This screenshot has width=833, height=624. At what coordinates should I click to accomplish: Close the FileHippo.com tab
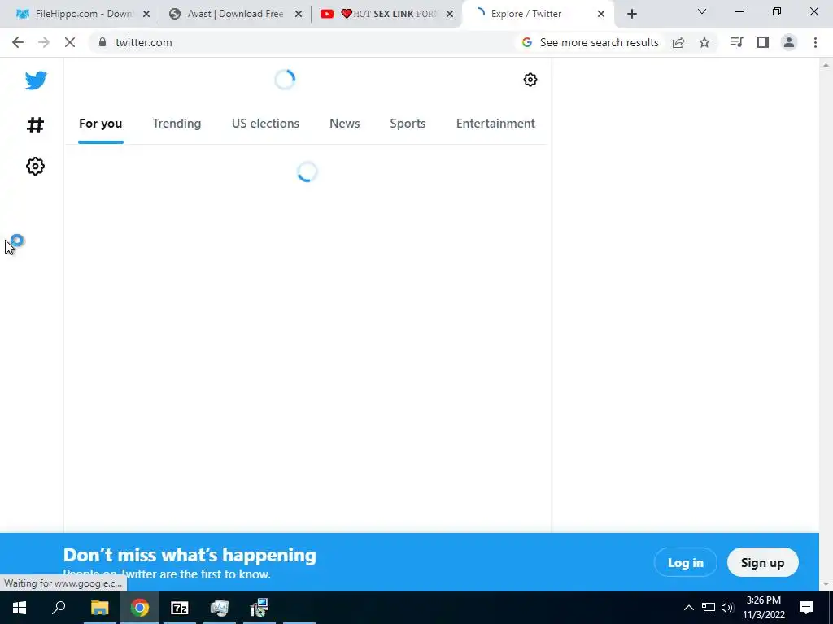146,14
